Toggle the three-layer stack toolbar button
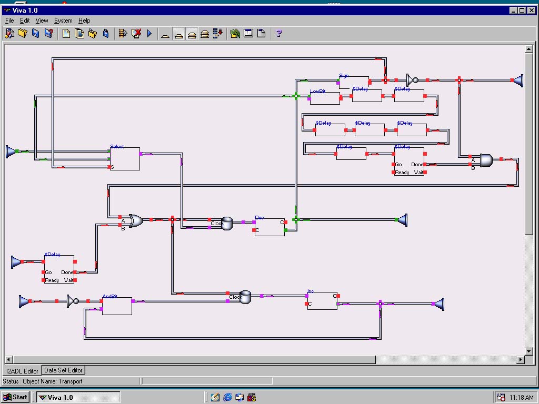This screenshot has width=539, height=404. tap(192, 34)
